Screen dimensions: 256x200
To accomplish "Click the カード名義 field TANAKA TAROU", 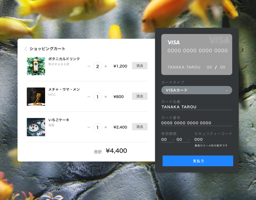I will pos(197,107).
